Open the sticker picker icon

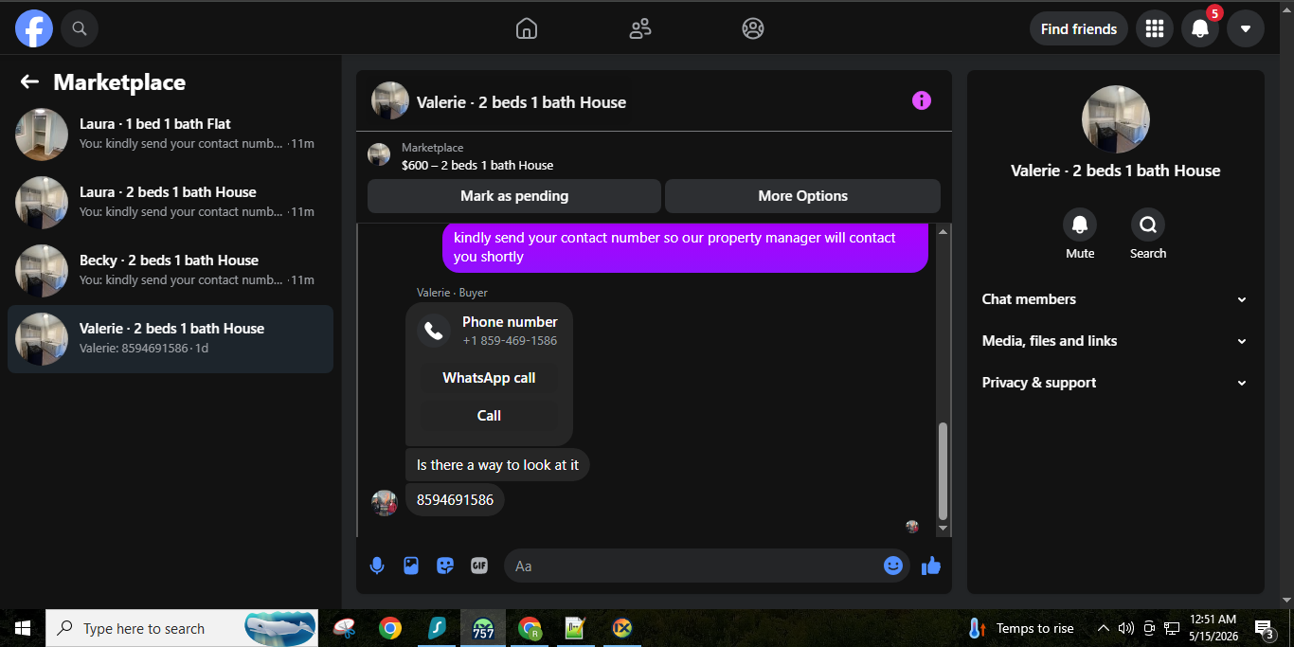click(x=445, y=566)
